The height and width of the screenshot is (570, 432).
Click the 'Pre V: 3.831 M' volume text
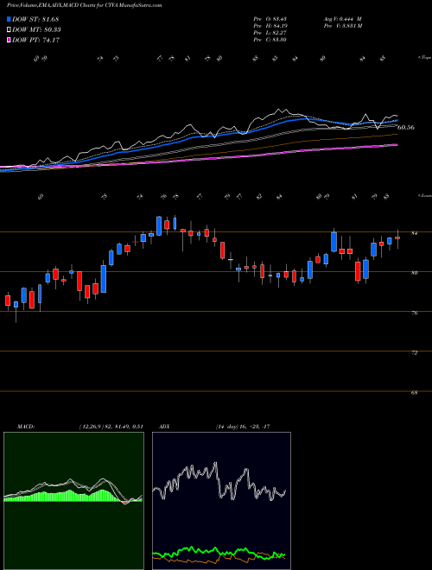pos(342,26)
